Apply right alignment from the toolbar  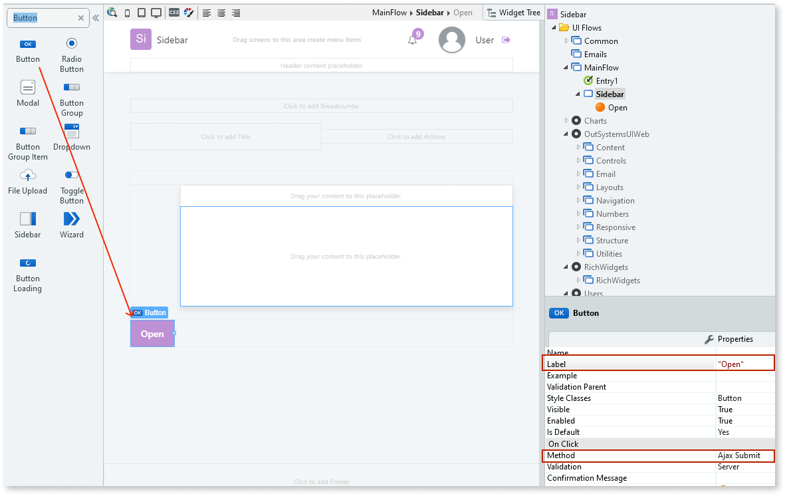tap(235, 12)
